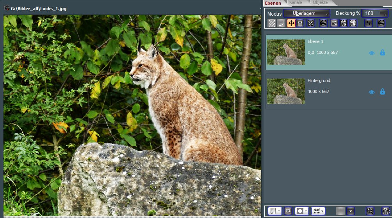
Task: Click the 'V' button at the panel bottom
Action: tap(350, 211)
